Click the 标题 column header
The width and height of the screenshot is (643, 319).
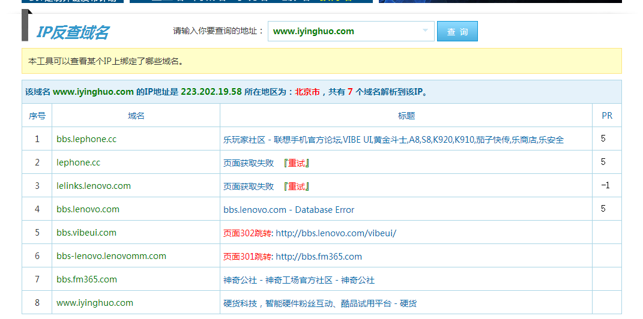pos(406,116)
